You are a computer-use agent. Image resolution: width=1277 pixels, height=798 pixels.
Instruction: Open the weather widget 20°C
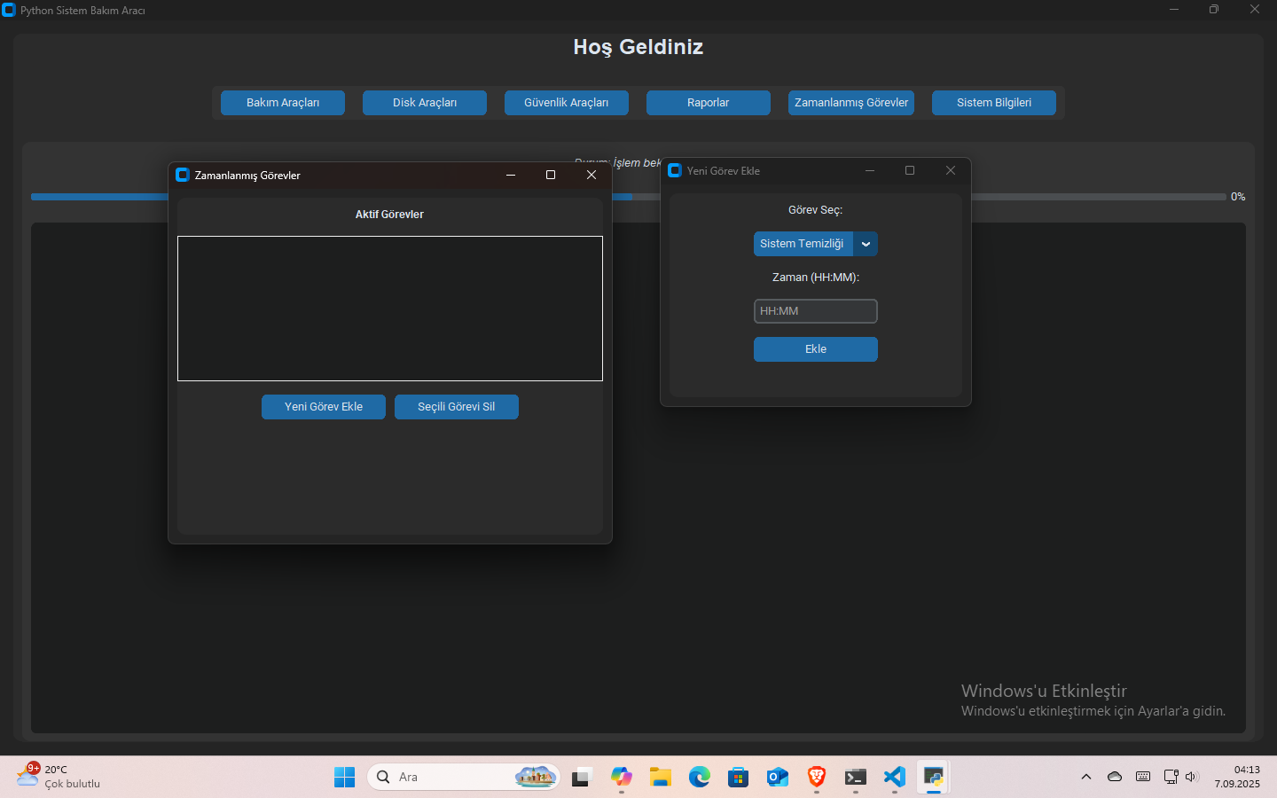click(59, 777)
